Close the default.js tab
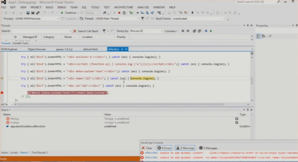 [126, 49]
